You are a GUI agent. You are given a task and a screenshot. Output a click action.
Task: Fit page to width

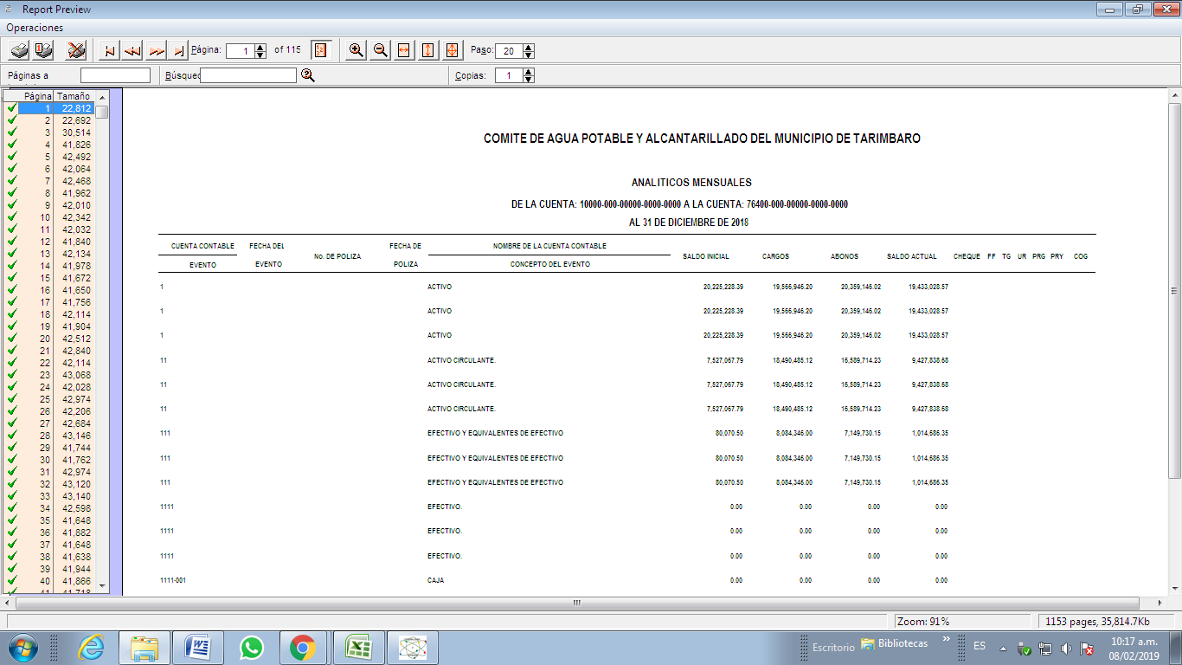(x=403, y=50)
